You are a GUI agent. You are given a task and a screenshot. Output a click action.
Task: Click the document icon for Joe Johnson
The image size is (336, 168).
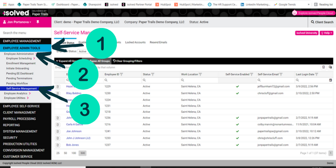[x=57, y=131]
